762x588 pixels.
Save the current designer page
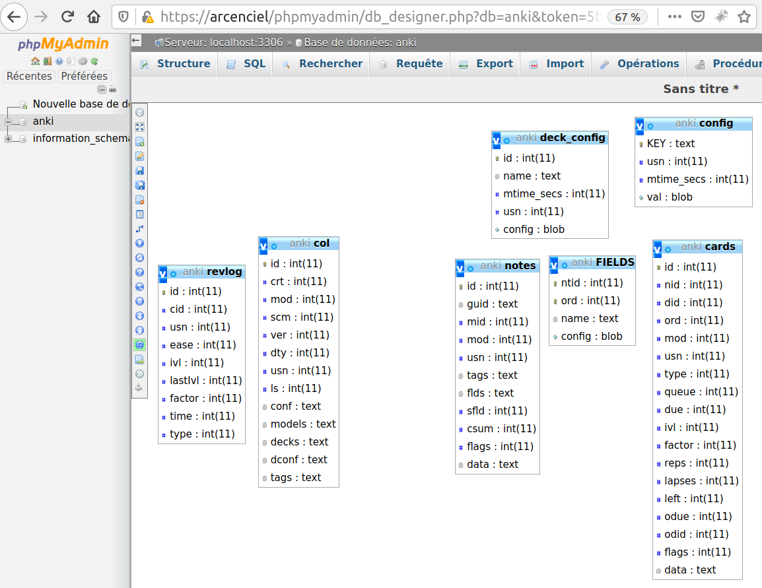coord(139,171)
